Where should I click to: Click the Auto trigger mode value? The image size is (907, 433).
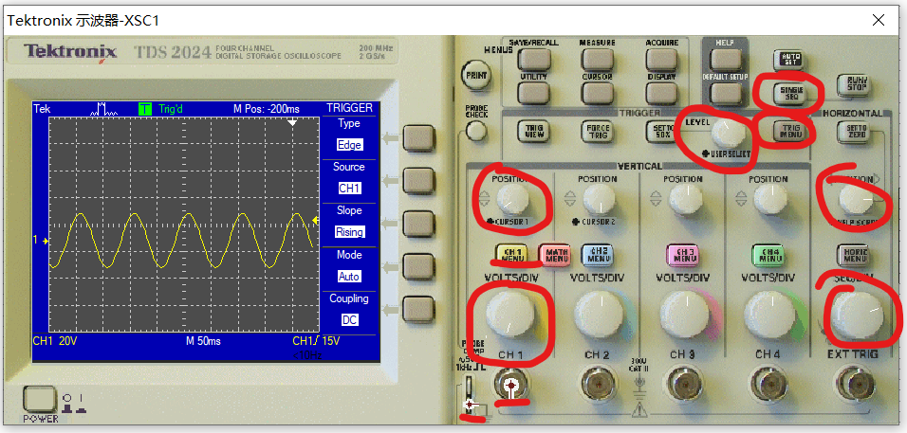[x=349, y=277]
